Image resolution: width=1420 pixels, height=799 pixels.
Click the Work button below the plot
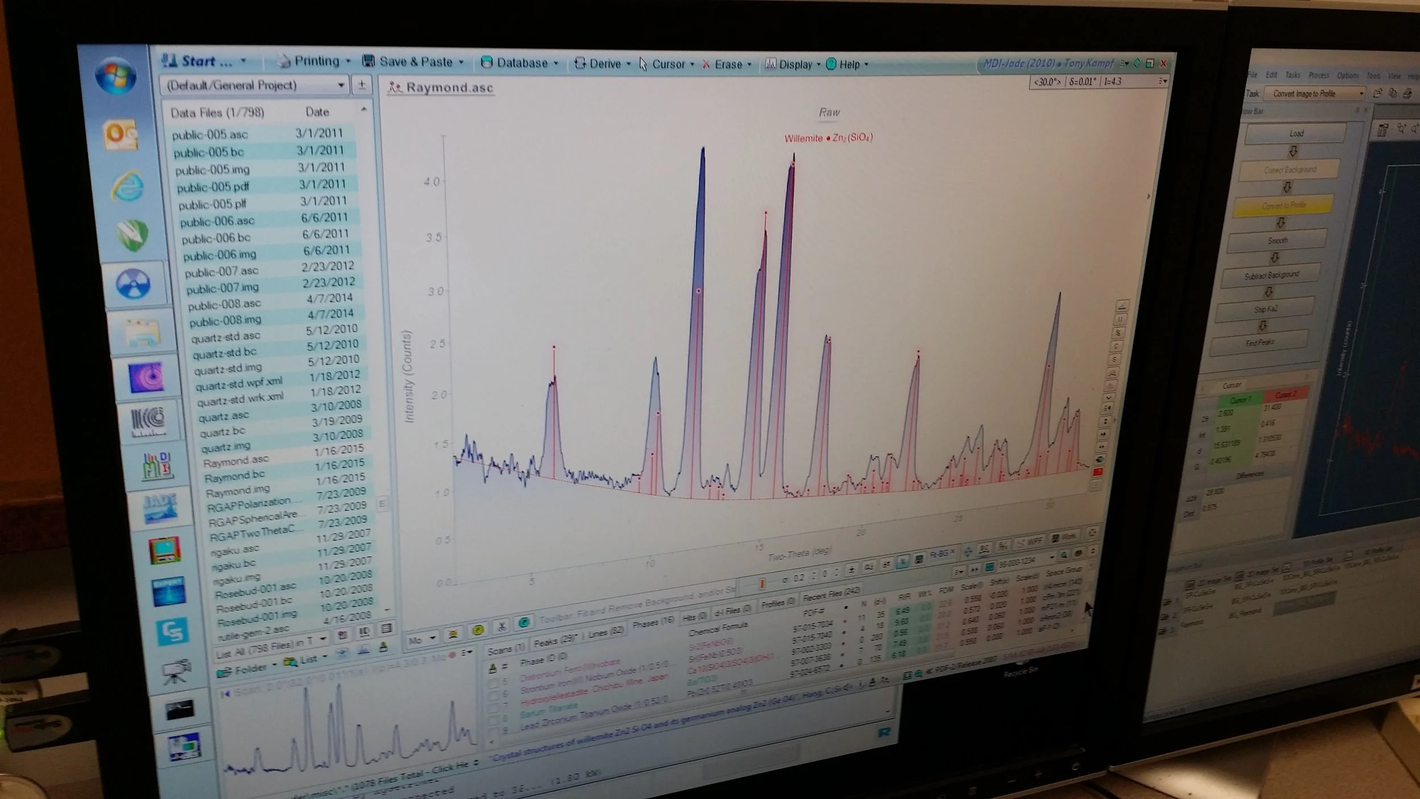click(x=1063, y=537)
